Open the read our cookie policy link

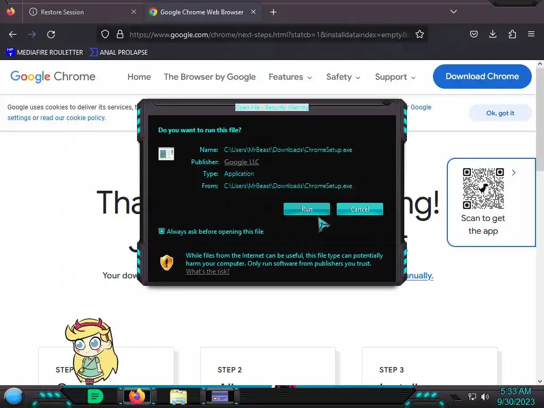(x=73, y=118)
